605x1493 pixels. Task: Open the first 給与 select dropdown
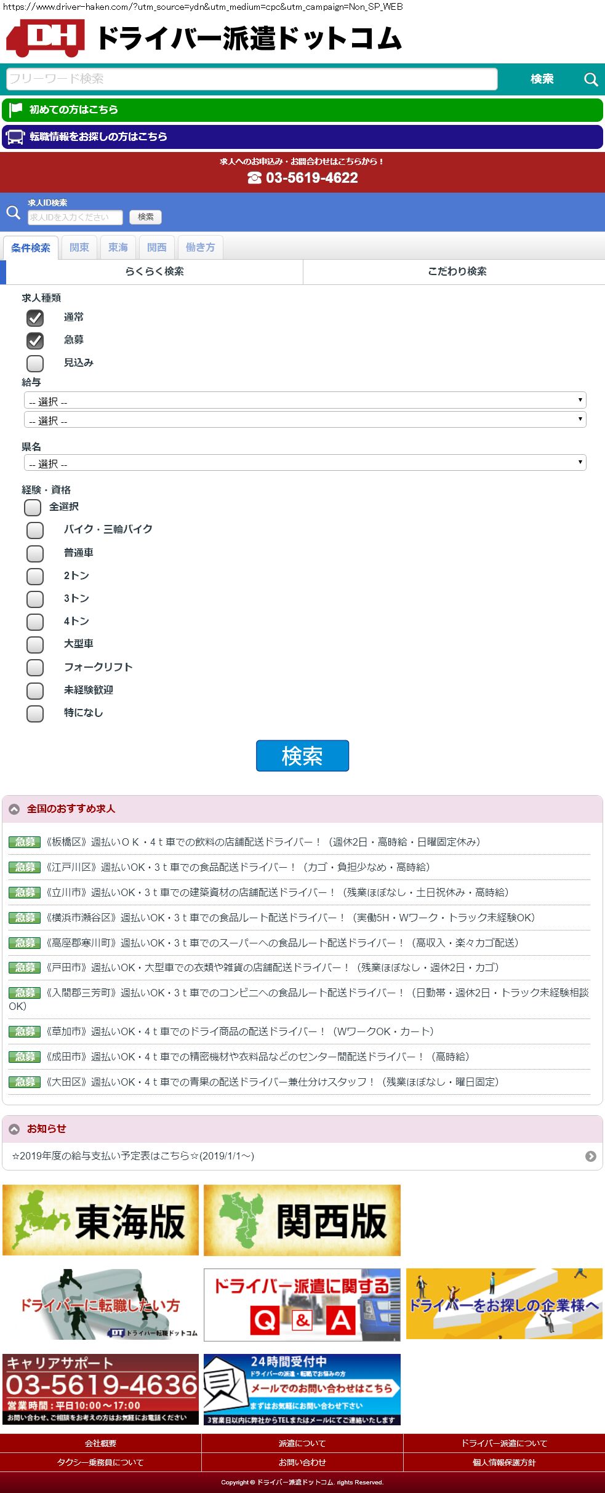(x=305, y=401)
